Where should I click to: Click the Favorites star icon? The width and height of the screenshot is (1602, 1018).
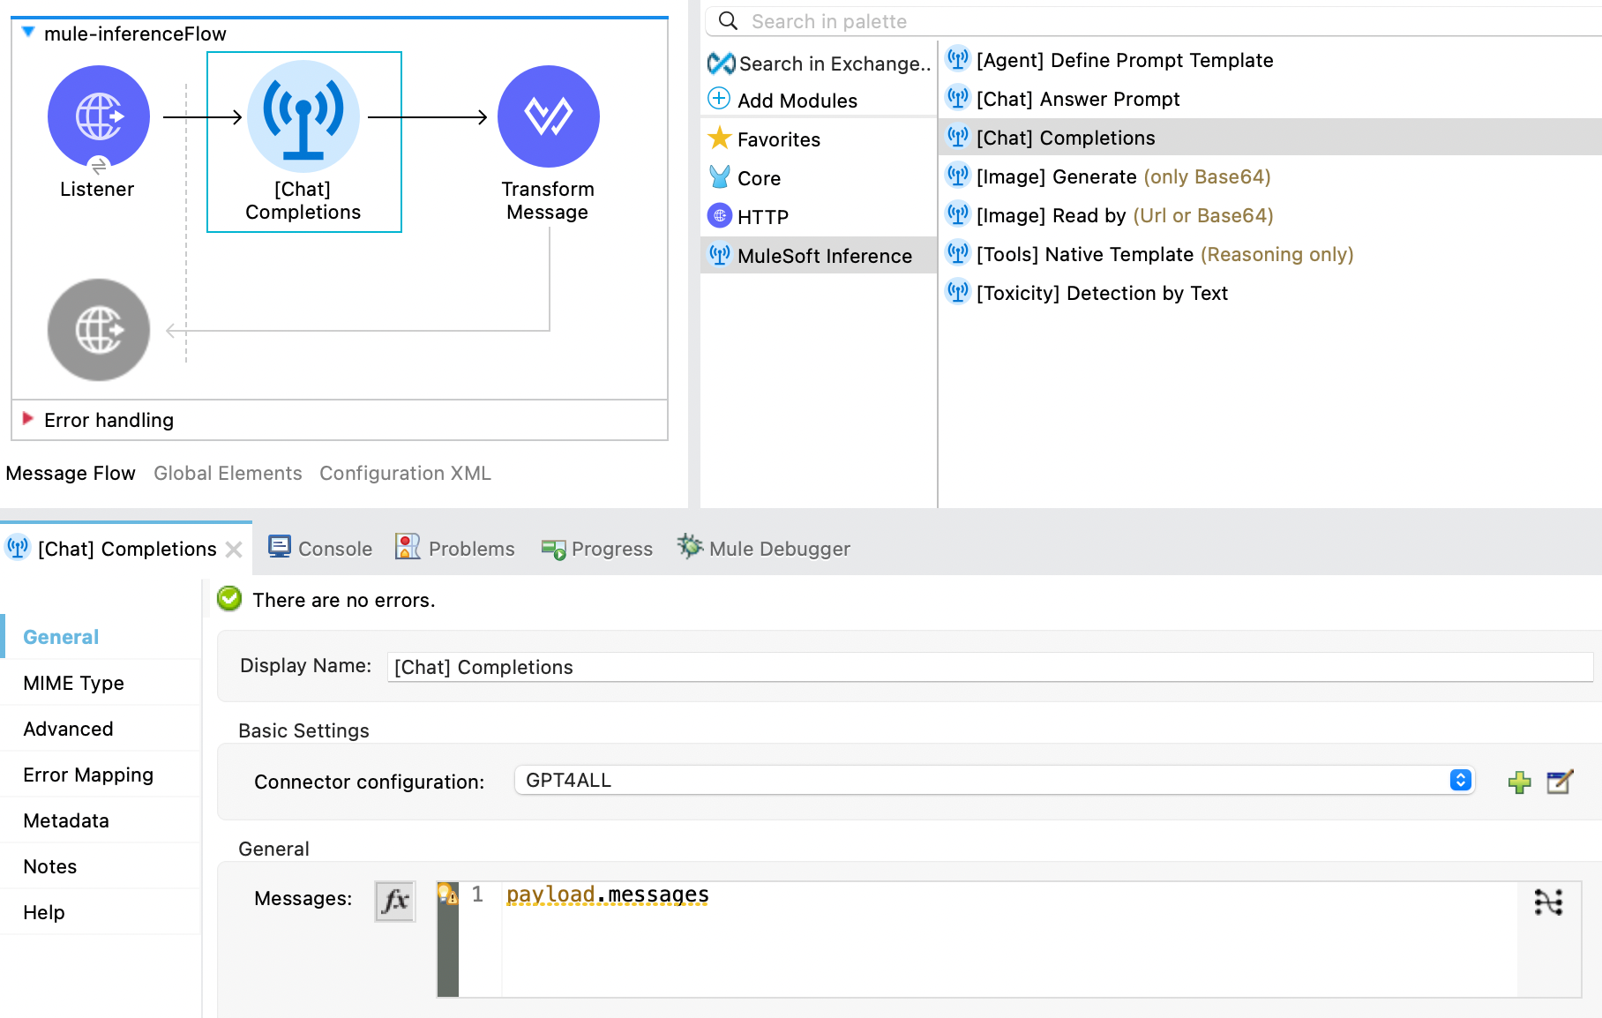click(x=720, y=138)
